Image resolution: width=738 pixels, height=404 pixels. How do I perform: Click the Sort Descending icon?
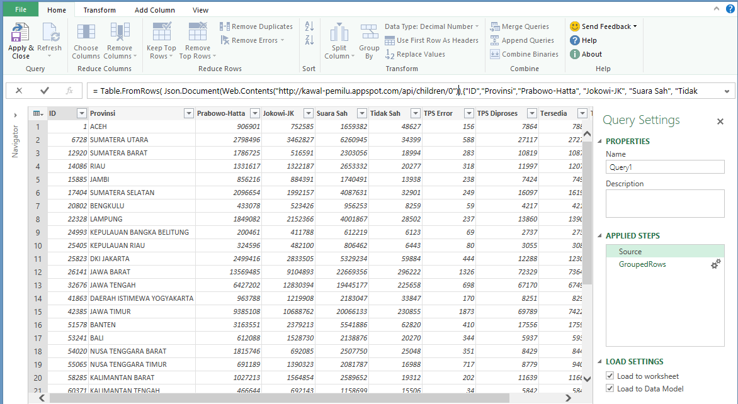[309, 40]
